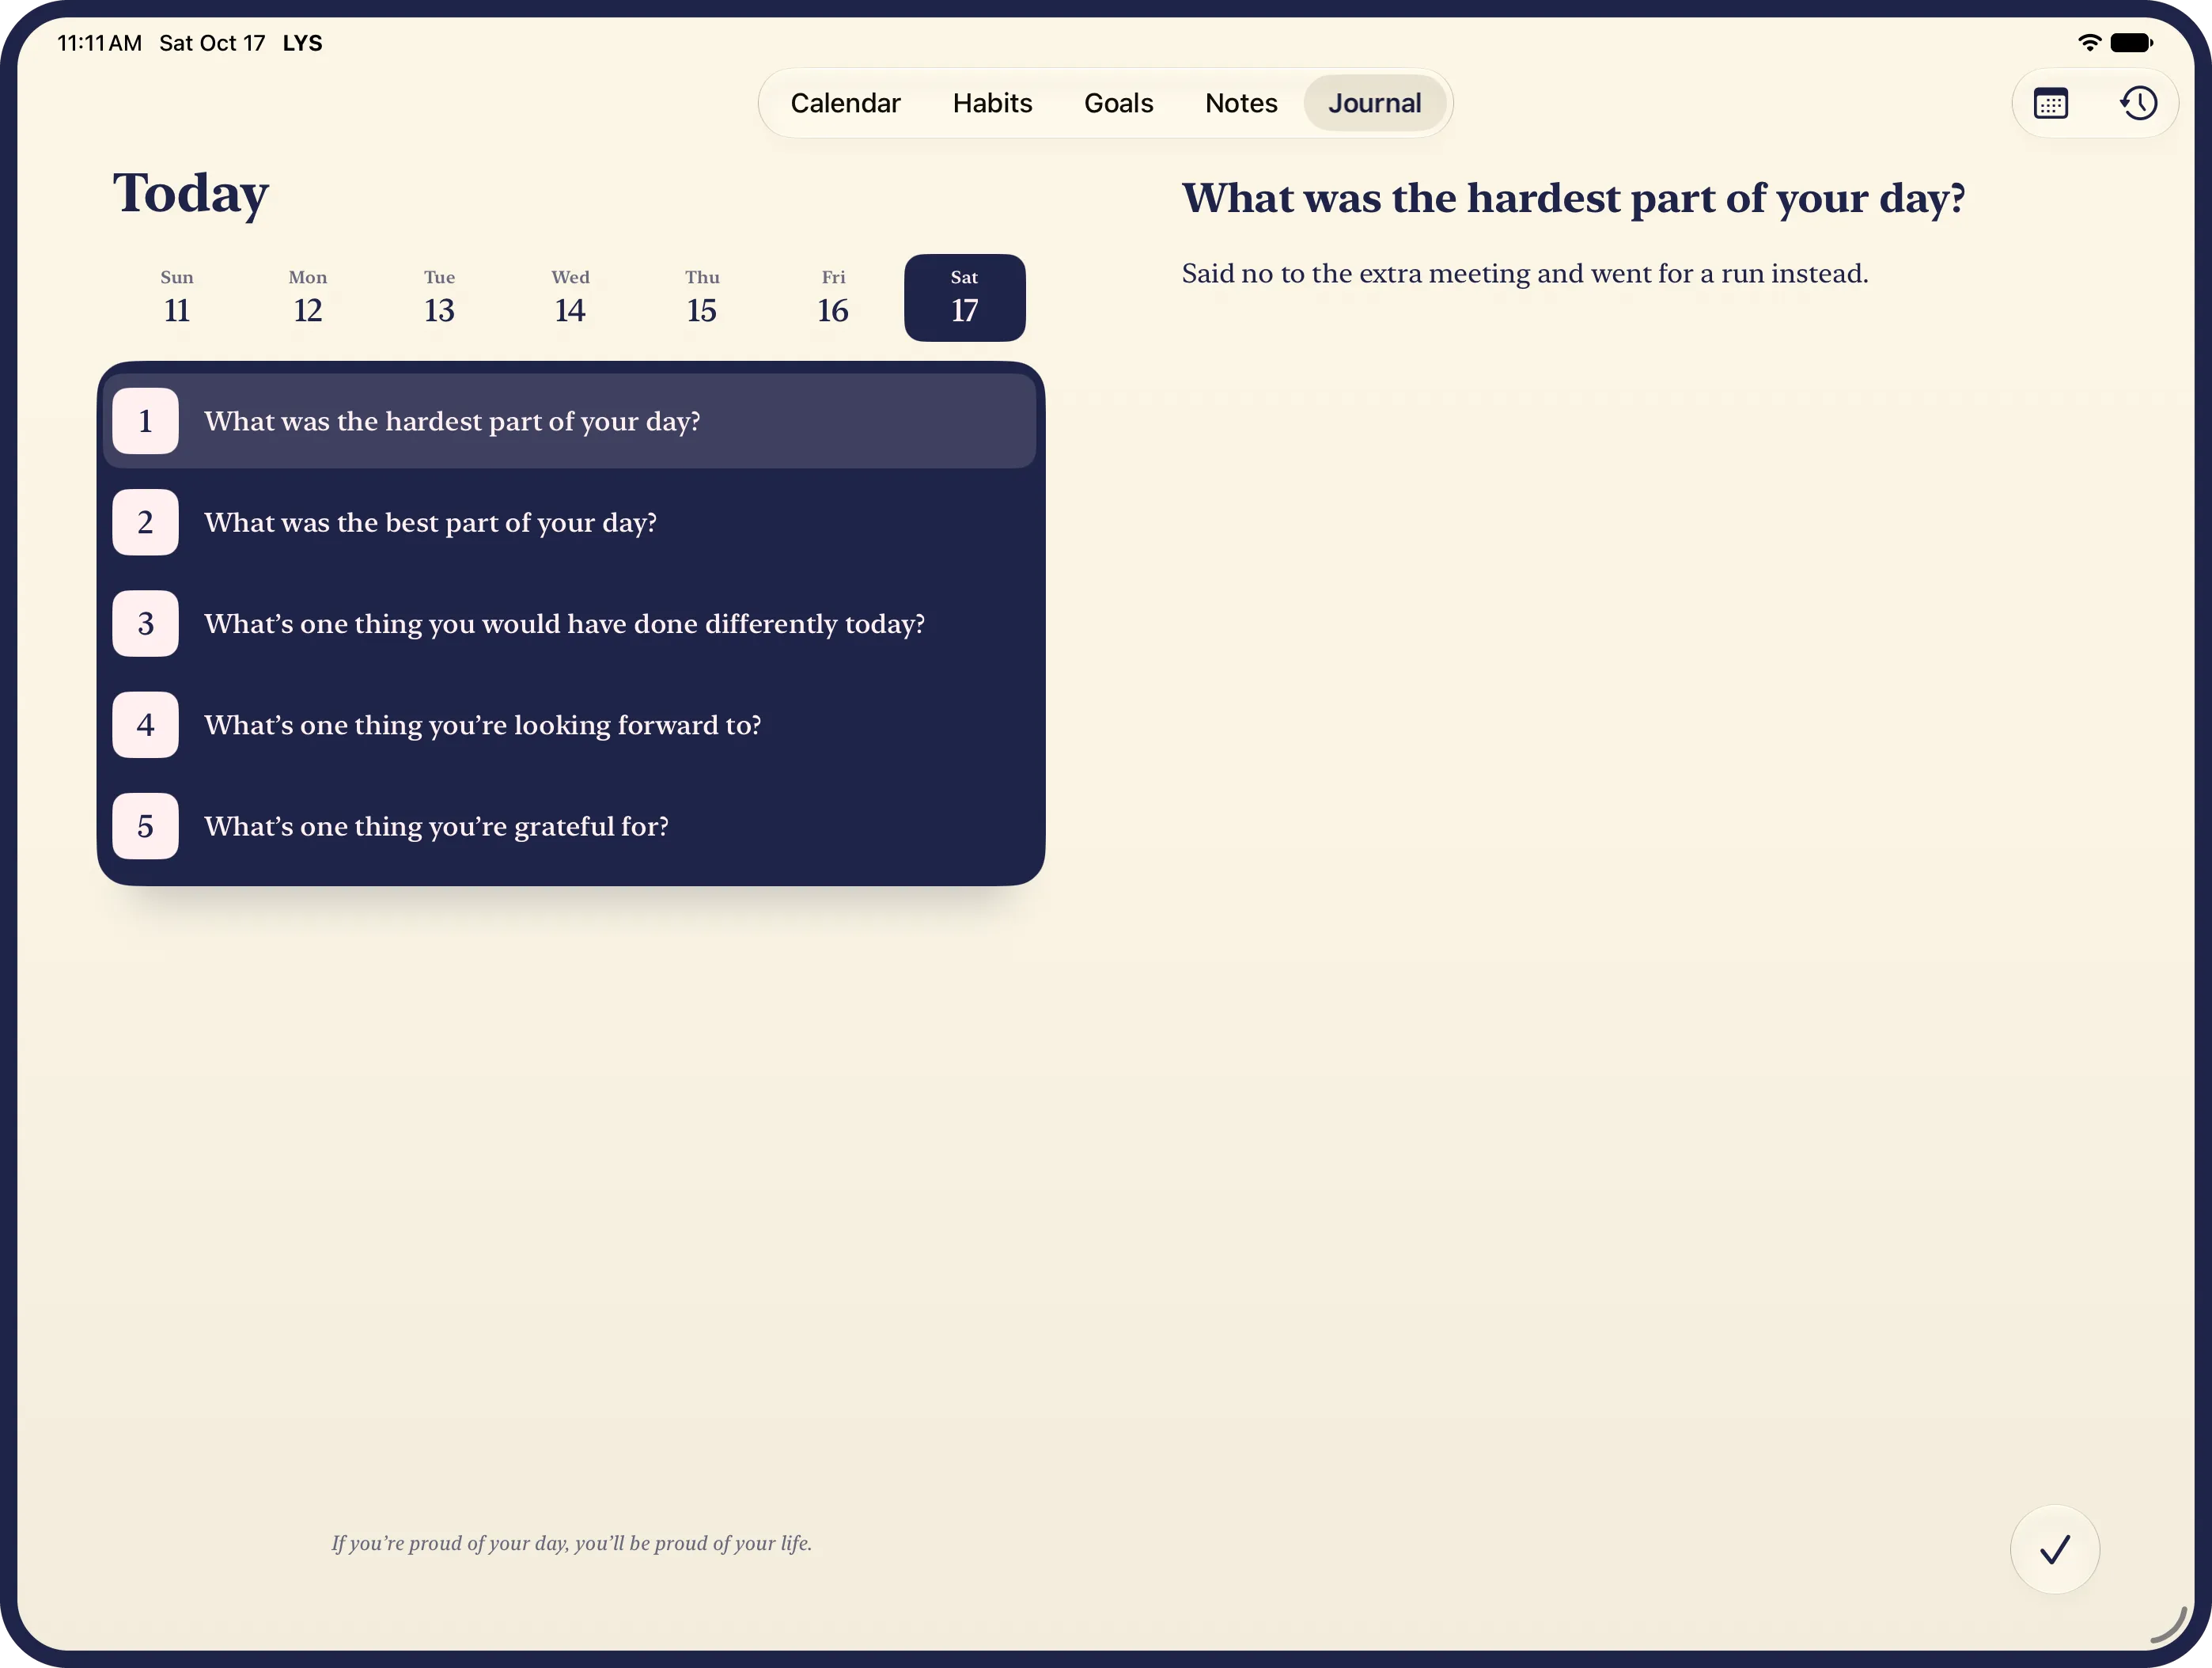Screen dimensions: 2212x1668
Task: Switch to the Habits tab
Action: (x=992, y=103)
